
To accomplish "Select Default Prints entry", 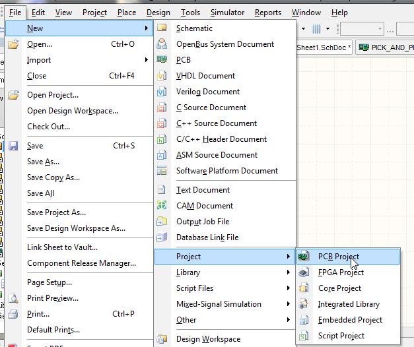I will pos(79,330).
